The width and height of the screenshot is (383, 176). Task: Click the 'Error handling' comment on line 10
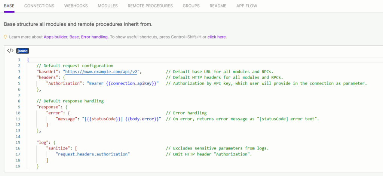186,113
